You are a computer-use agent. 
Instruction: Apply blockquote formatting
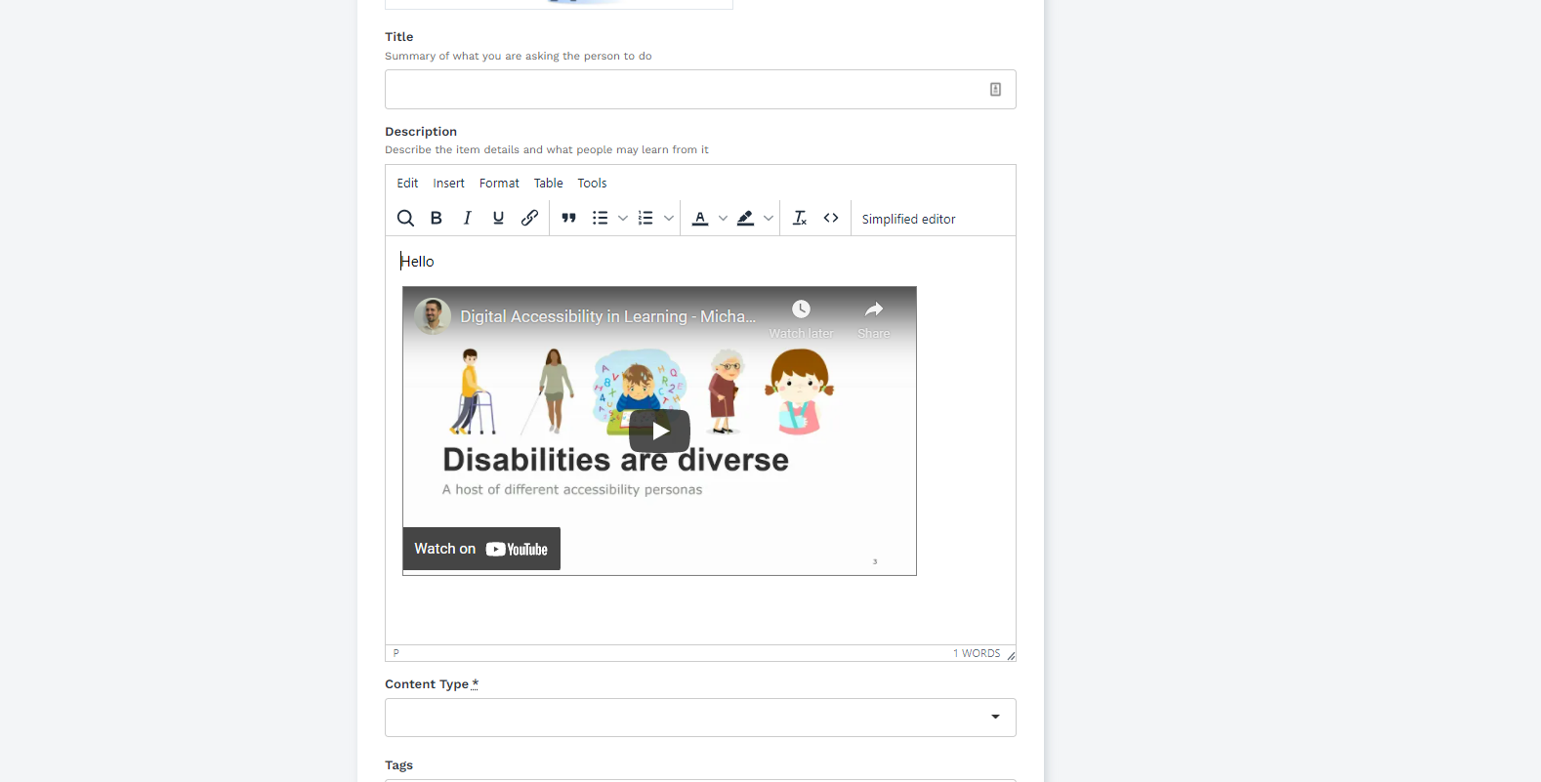[568, 218]
